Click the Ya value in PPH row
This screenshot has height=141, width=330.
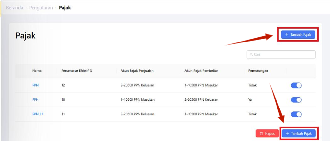click(x=250, y=100)
